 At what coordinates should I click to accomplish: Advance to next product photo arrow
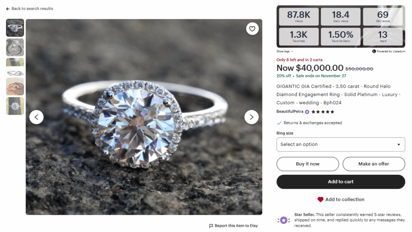(251, 117)
